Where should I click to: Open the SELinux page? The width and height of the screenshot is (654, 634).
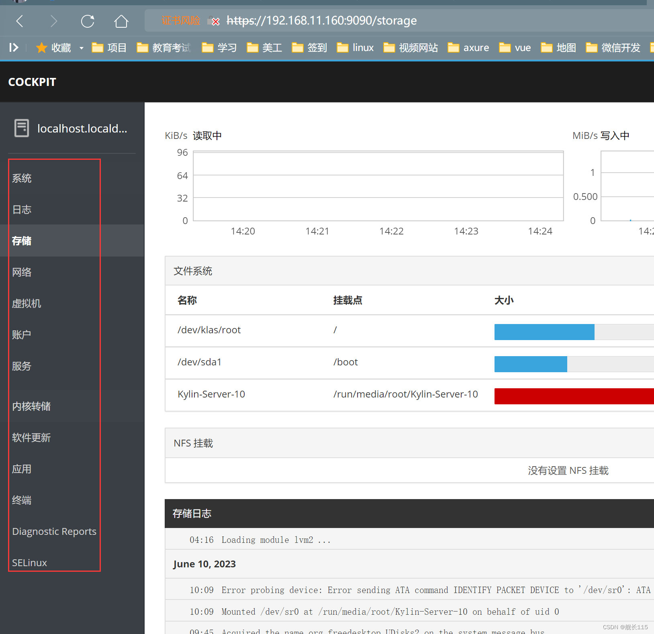pos(29,562)
